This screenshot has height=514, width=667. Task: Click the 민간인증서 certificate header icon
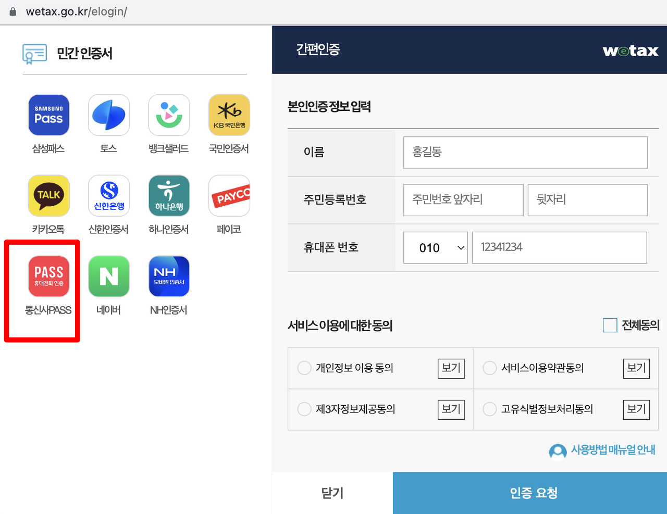34,54
